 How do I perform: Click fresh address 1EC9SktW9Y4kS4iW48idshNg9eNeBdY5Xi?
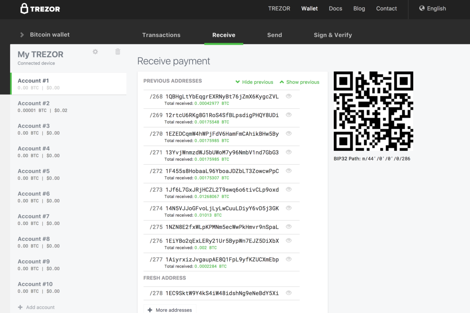[222, 293]
